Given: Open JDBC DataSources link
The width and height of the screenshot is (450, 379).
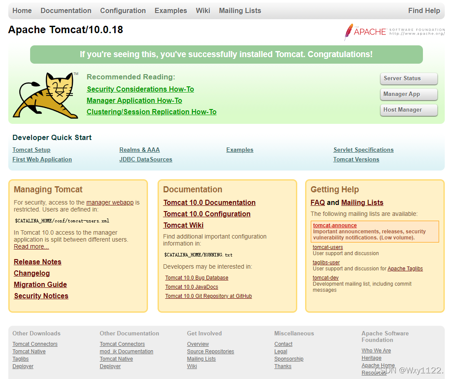Looking at the screenshot, I should (x=146, y=159).
